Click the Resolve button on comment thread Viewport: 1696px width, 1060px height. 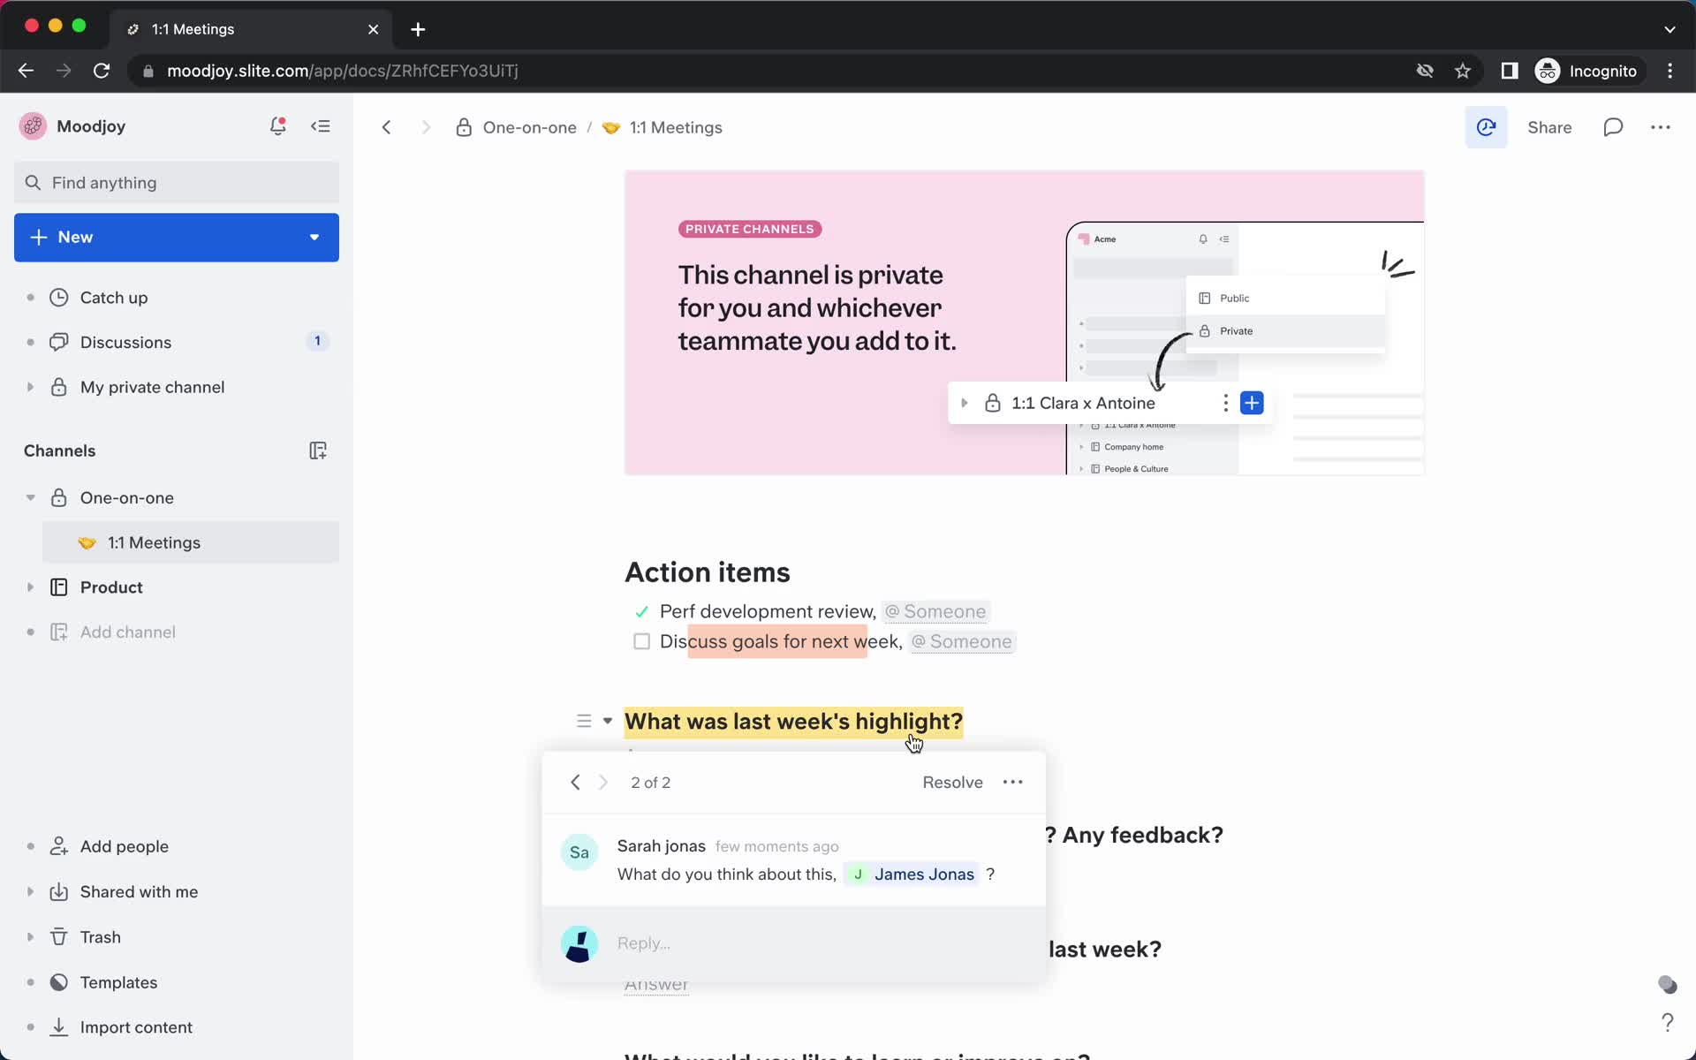tap(952, 782)
